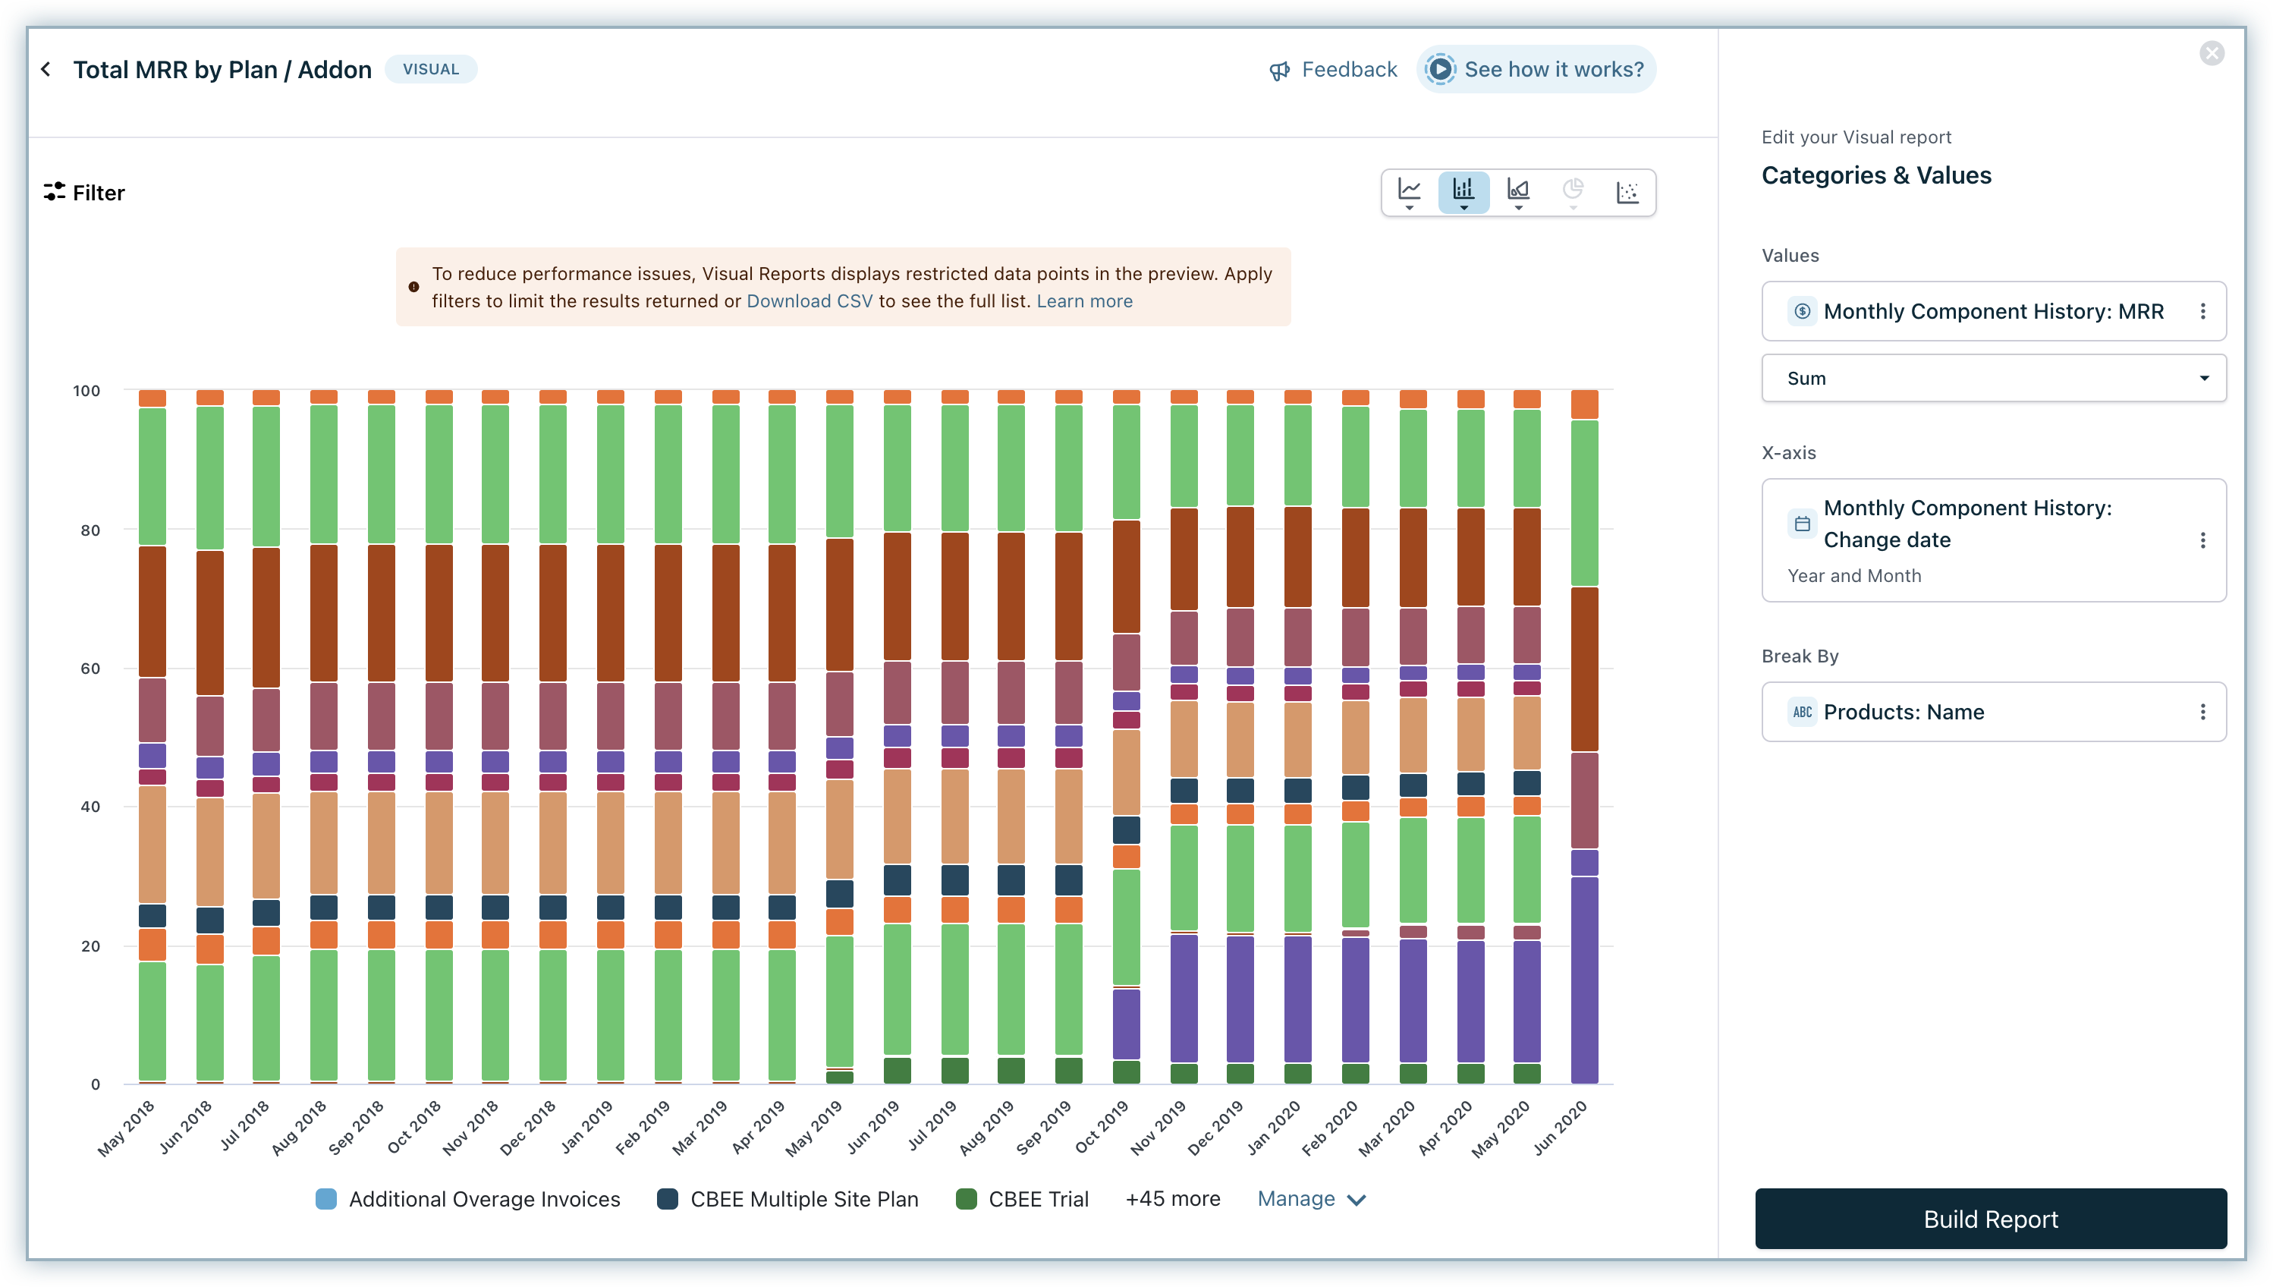The image size is (2273, 1287).
Task: Select the pie chart type icon
Action: [x=1573, y=191]
